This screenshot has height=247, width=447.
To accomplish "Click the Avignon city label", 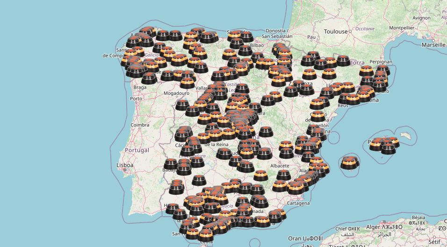I will [421, 18].
